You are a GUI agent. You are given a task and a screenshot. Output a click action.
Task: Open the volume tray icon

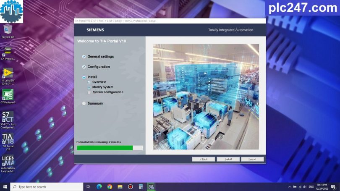[305, 187]
